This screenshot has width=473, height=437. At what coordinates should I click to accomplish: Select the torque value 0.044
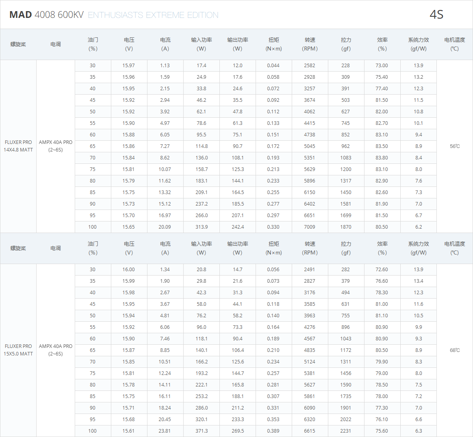click(273, 66)
